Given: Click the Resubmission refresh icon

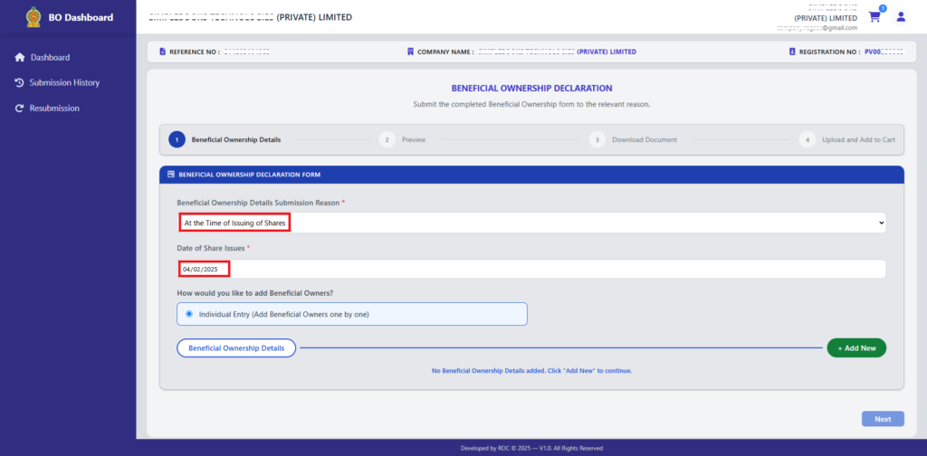Looking at the screenshot, I should pyautogui.click(x=19, y=109).
